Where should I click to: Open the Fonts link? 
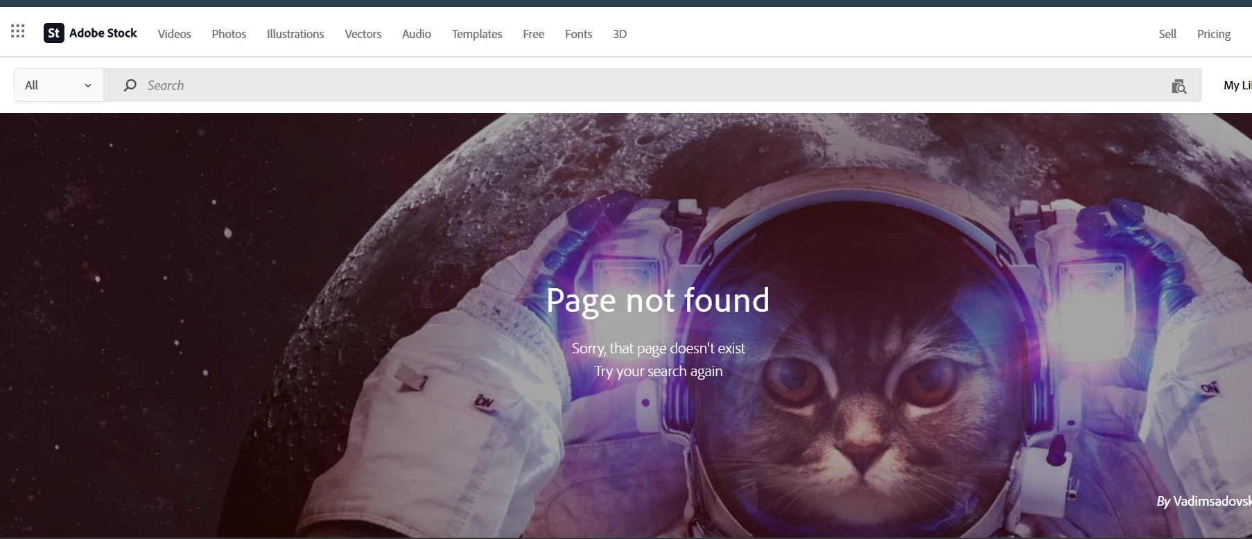(578, 34)
